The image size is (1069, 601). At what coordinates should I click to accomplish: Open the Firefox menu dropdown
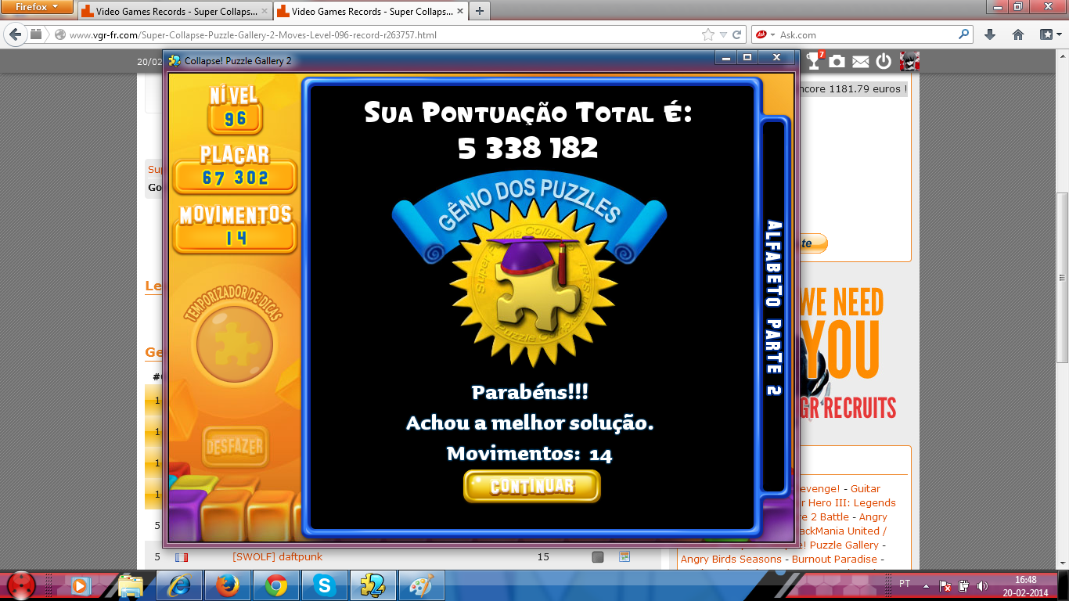(37, 7)
